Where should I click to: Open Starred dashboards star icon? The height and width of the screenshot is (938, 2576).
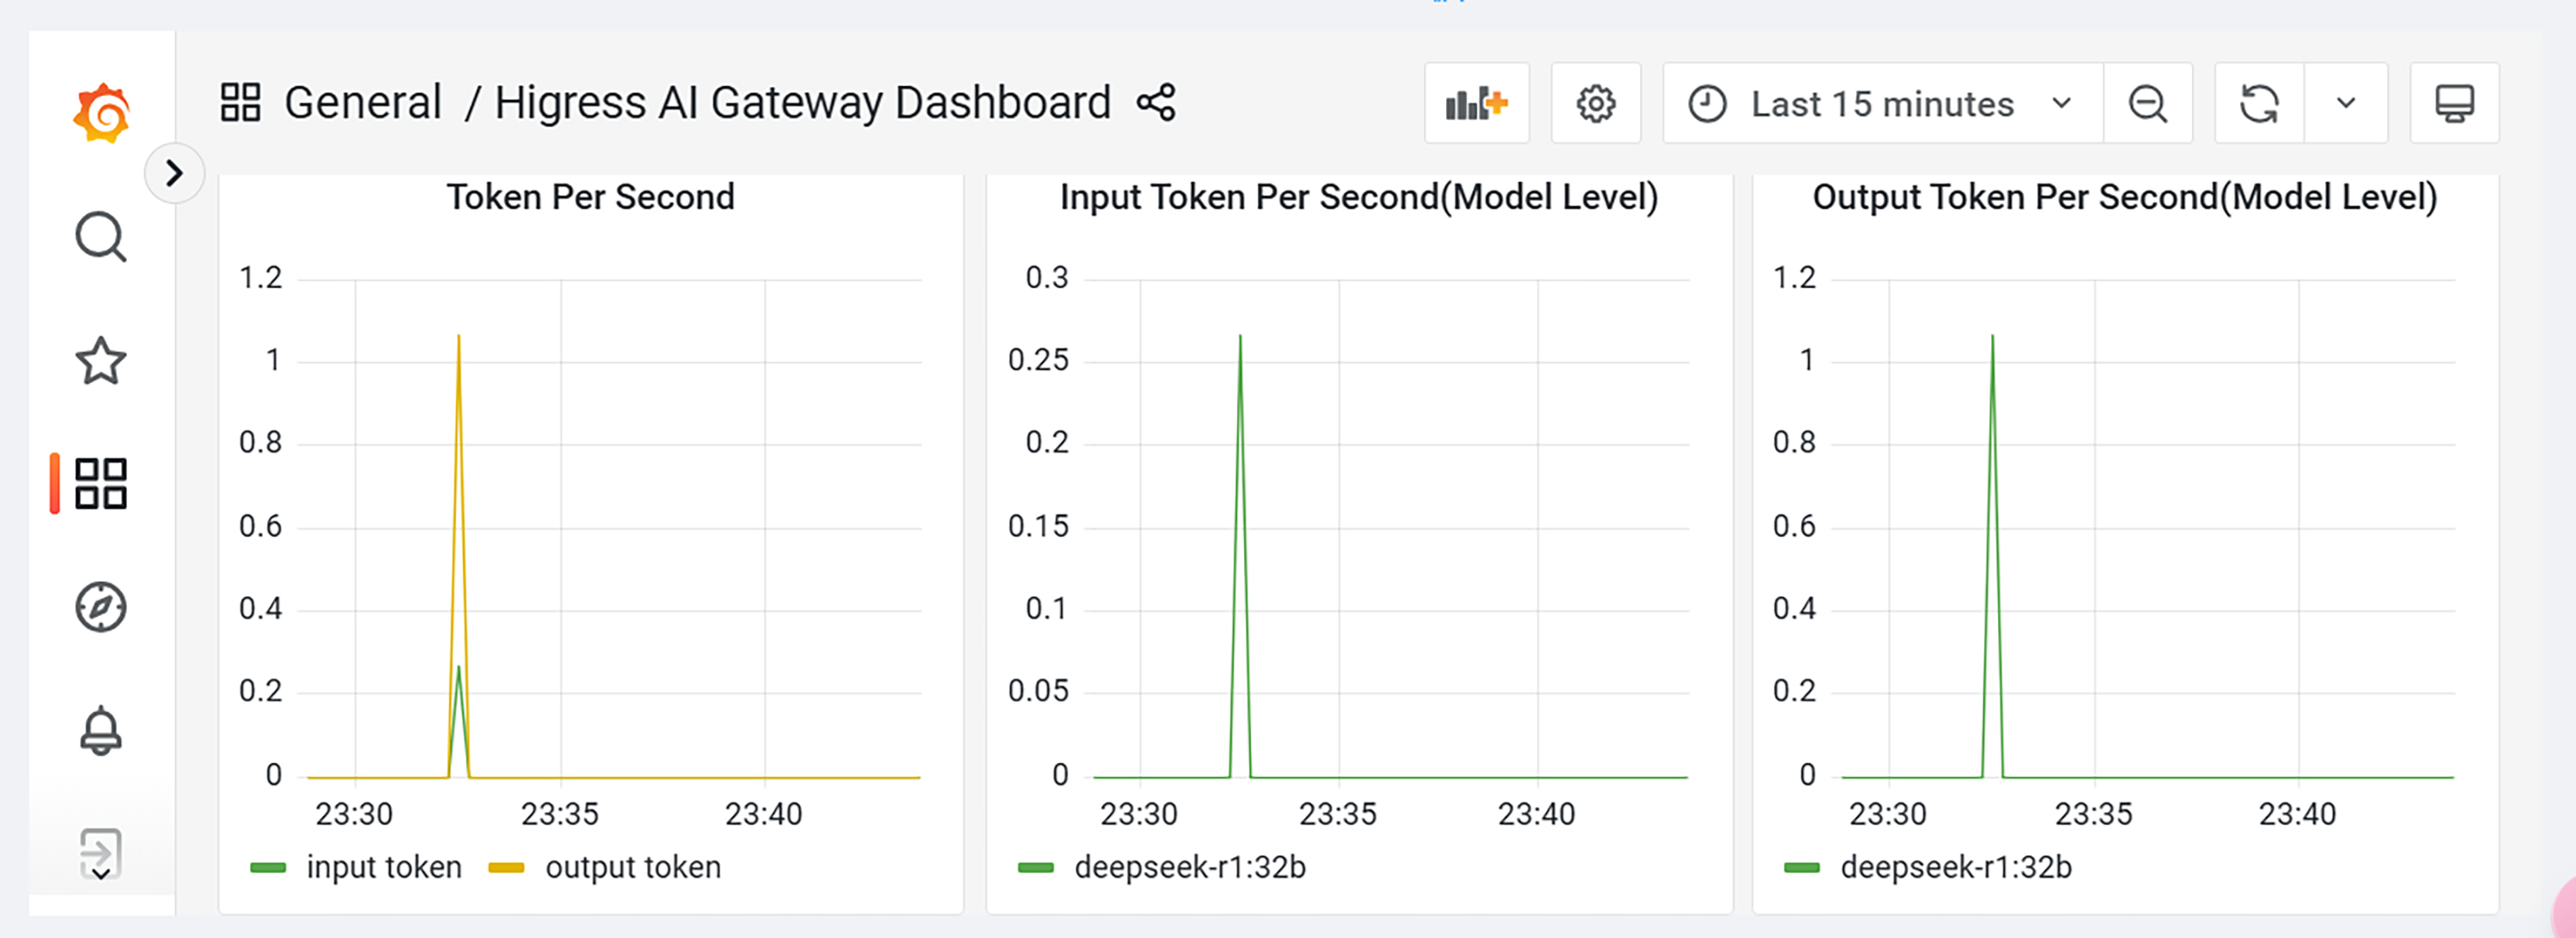click(101, 361)
